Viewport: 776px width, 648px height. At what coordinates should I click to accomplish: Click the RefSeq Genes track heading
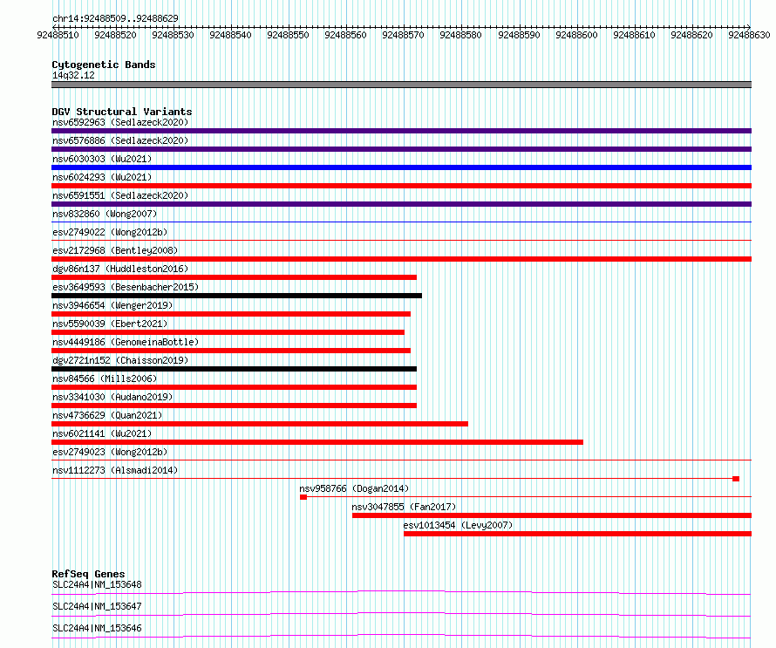pyautogui.click(x=88, y=574)
